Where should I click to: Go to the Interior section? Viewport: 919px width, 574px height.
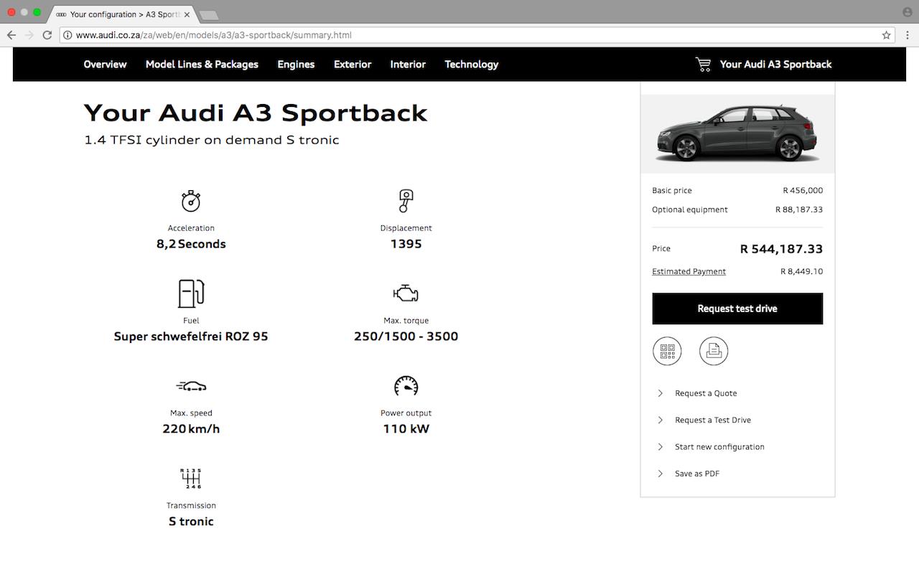click(408, 65)
